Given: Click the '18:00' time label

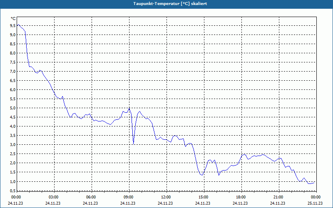Looking at the screenshot, I should 241,197.
